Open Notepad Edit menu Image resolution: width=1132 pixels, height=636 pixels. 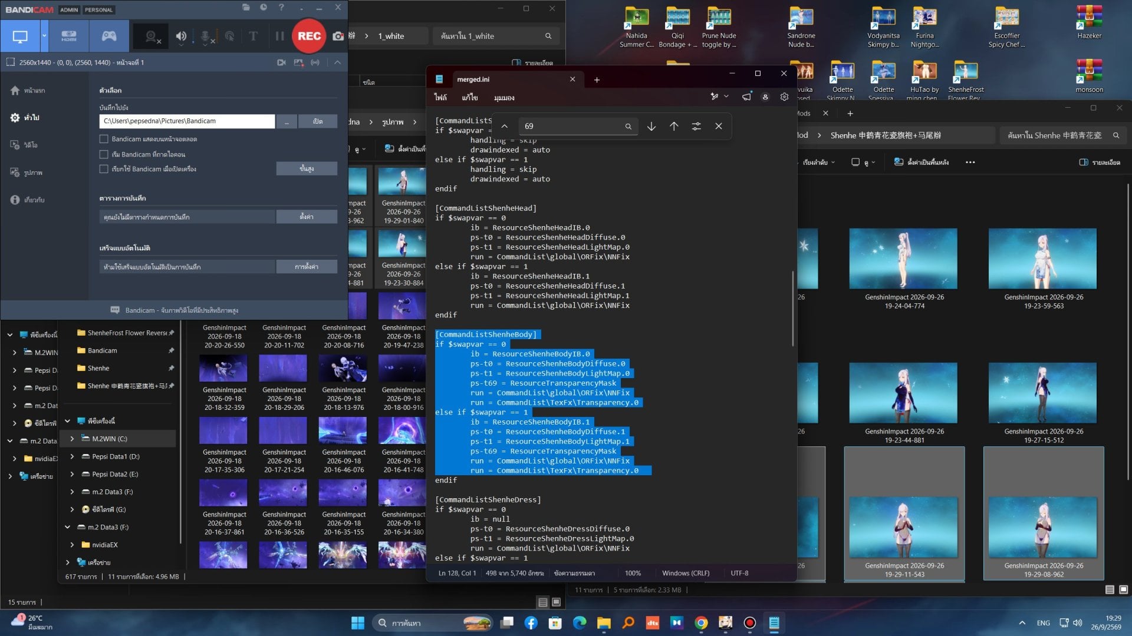click(x=470, y=98)
